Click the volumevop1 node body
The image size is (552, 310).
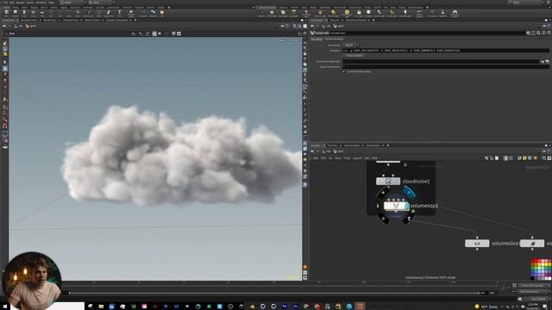pyautogui.click(x=396, y=206)
